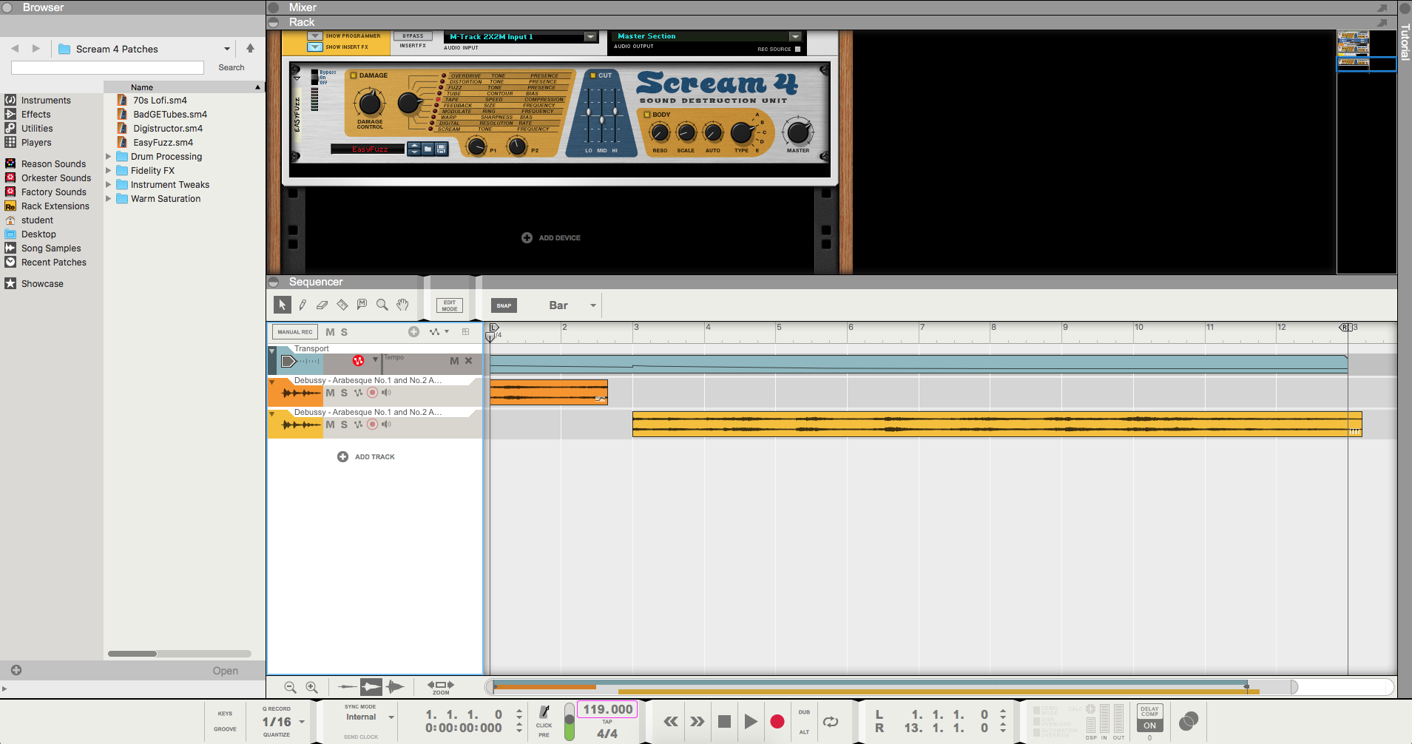Toggle Snap in the sequencer toolbar
The width and height of the screenshot is (1412, 744).
pos(504,305)
